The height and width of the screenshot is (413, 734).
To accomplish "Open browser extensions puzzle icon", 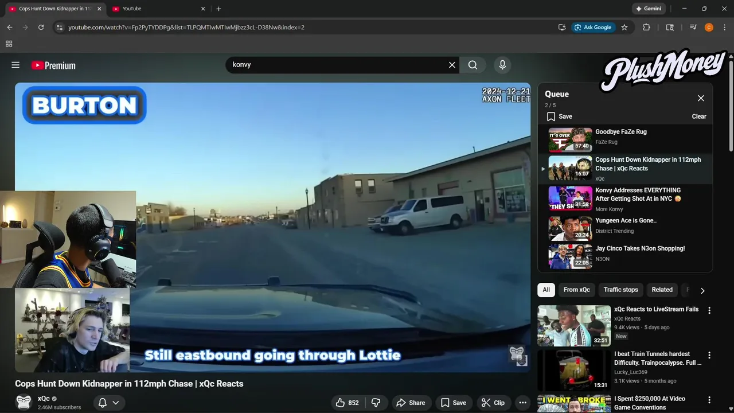I will pyautogui.click(x=646, y=27).
